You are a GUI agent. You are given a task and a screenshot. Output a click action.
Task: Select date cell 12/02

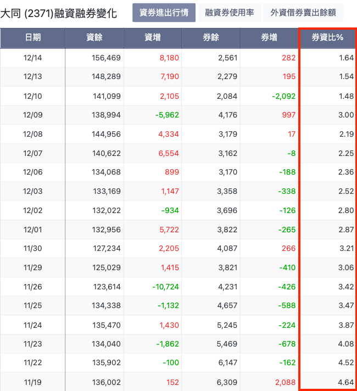(33, 210)
